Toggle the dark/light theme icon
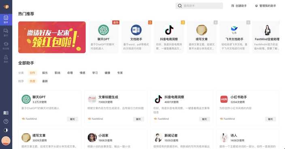285x149 pixels. pyautogui.click(x=6, y=130)
